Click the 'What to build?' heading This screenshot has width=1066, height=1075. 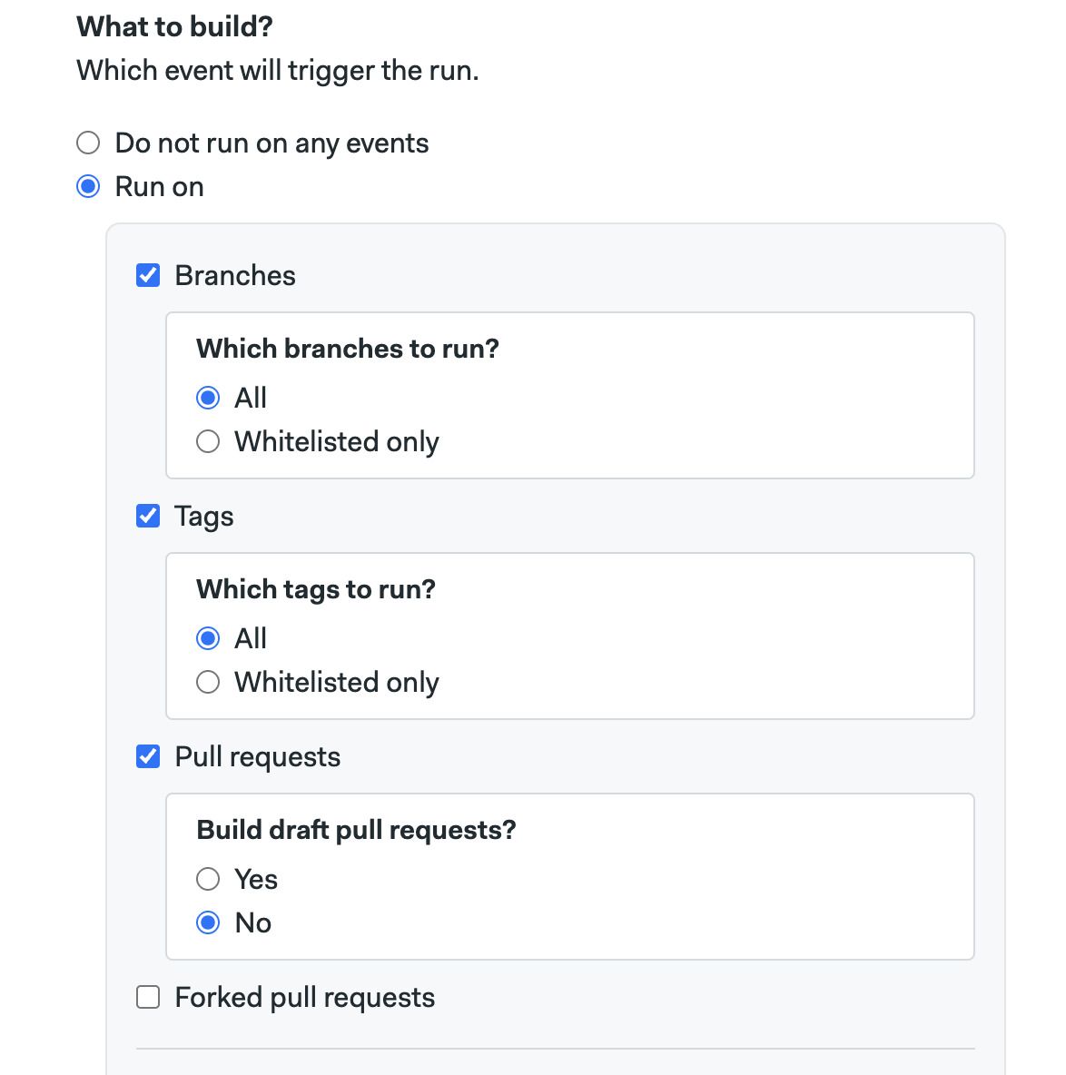[174, 27]
